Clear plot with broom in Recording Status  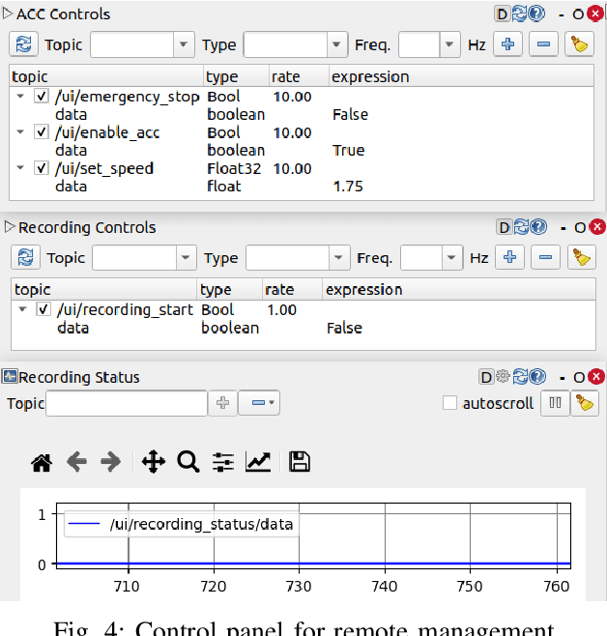coord(585,403)
